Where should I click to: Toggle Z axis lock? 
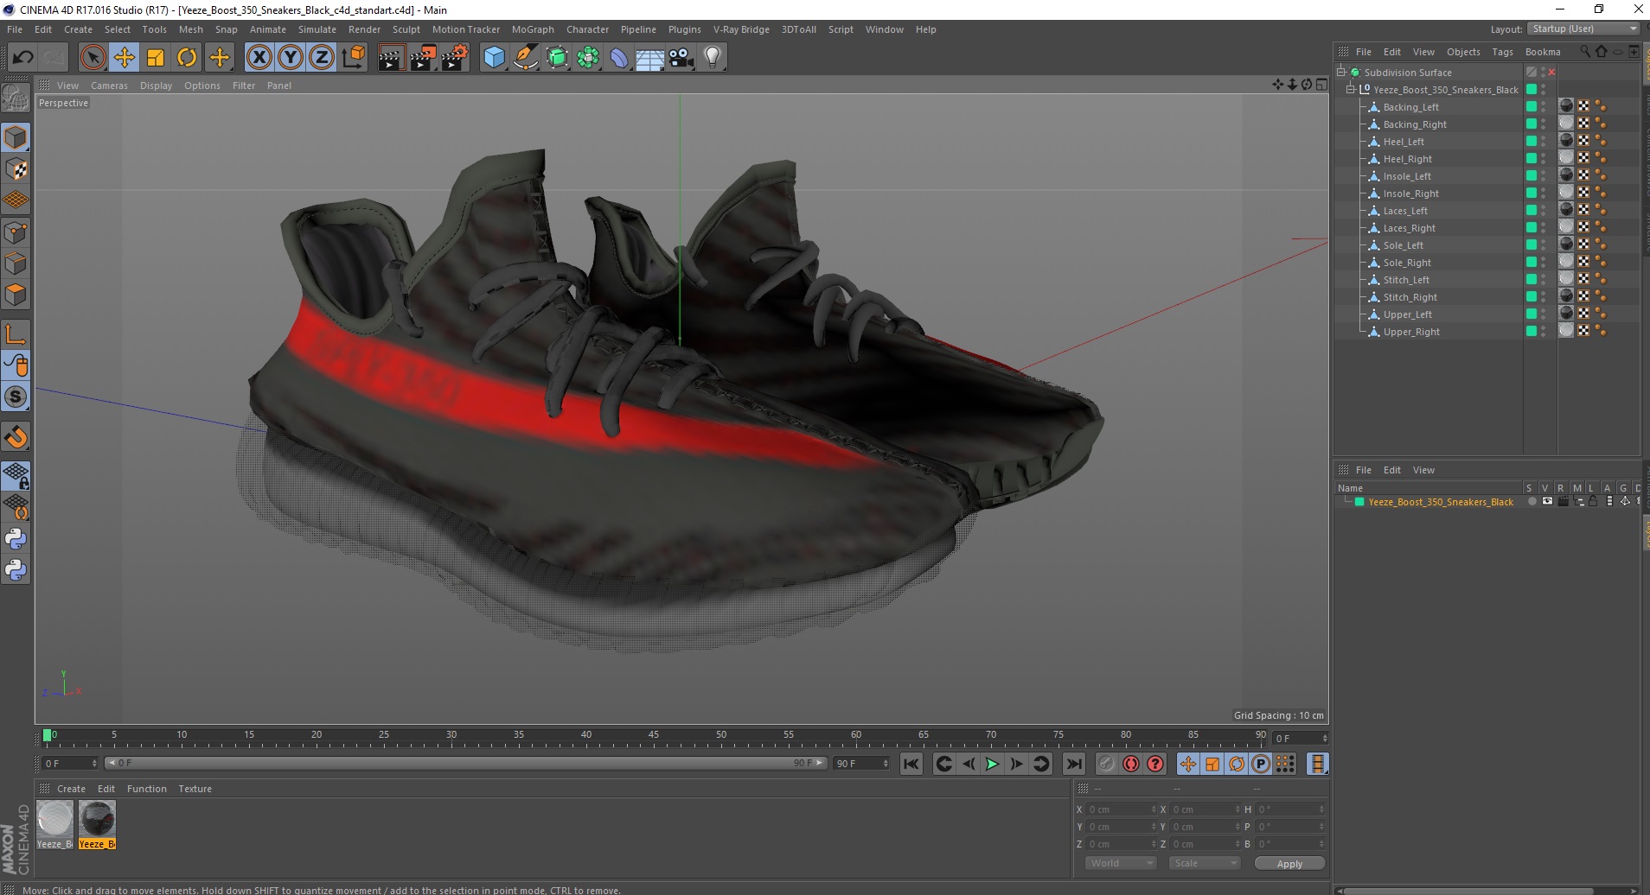tap(321, 58)
